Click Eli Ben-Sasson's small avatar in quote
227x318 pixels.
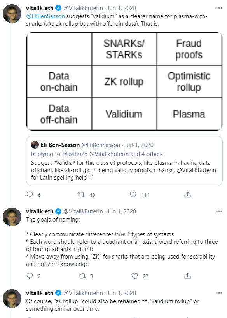pyautogui.click(x=35, y=145)
